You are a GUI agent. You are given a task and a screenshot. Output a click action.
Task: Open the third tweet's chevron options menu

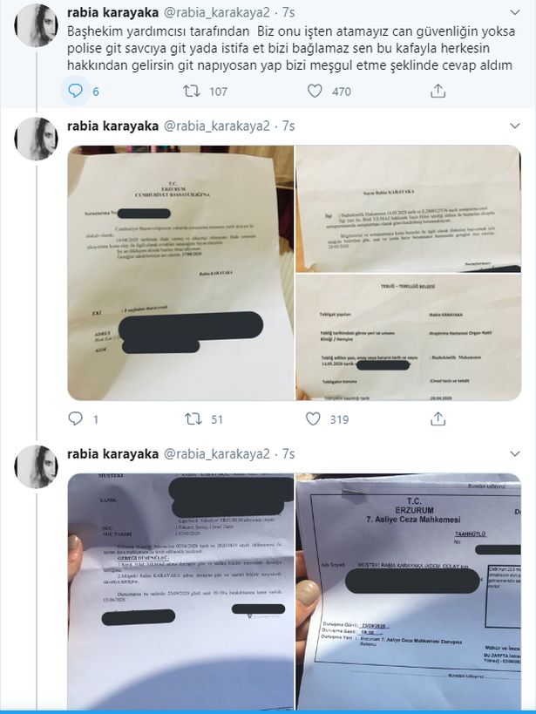pos(514,453)
